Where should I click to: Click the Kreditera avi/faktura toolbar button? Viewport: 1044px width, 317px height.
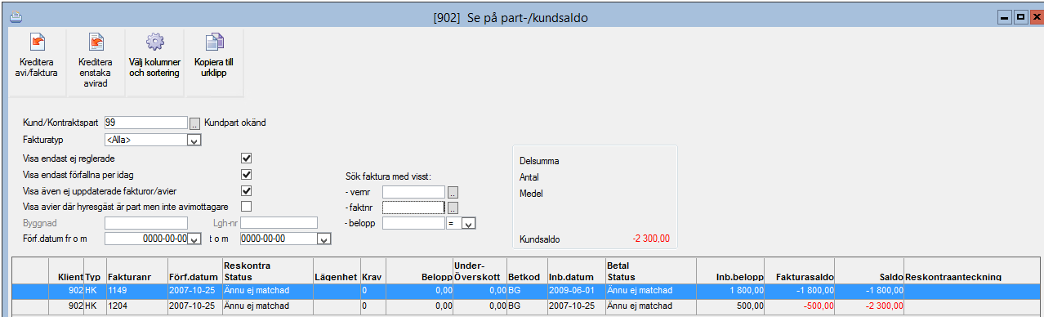pyautogui.click(x=37, y=61)
